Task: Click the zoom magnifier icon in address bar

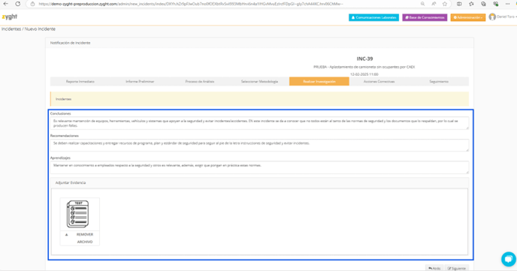Action: (x=422, y=4)
